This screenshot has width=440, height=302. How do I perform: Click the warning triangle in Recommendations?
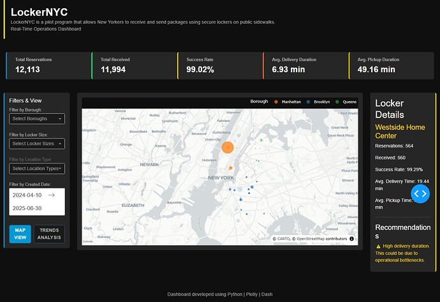coord(378,246)
